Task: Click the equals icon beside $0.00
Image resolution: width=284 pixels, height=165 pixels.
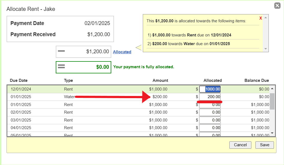Action: coord(61,67)
